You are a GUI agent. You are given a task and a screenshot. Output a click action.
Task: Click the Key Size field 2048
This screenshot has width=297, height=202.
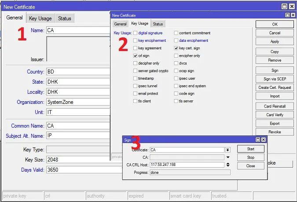click(84, 160)
